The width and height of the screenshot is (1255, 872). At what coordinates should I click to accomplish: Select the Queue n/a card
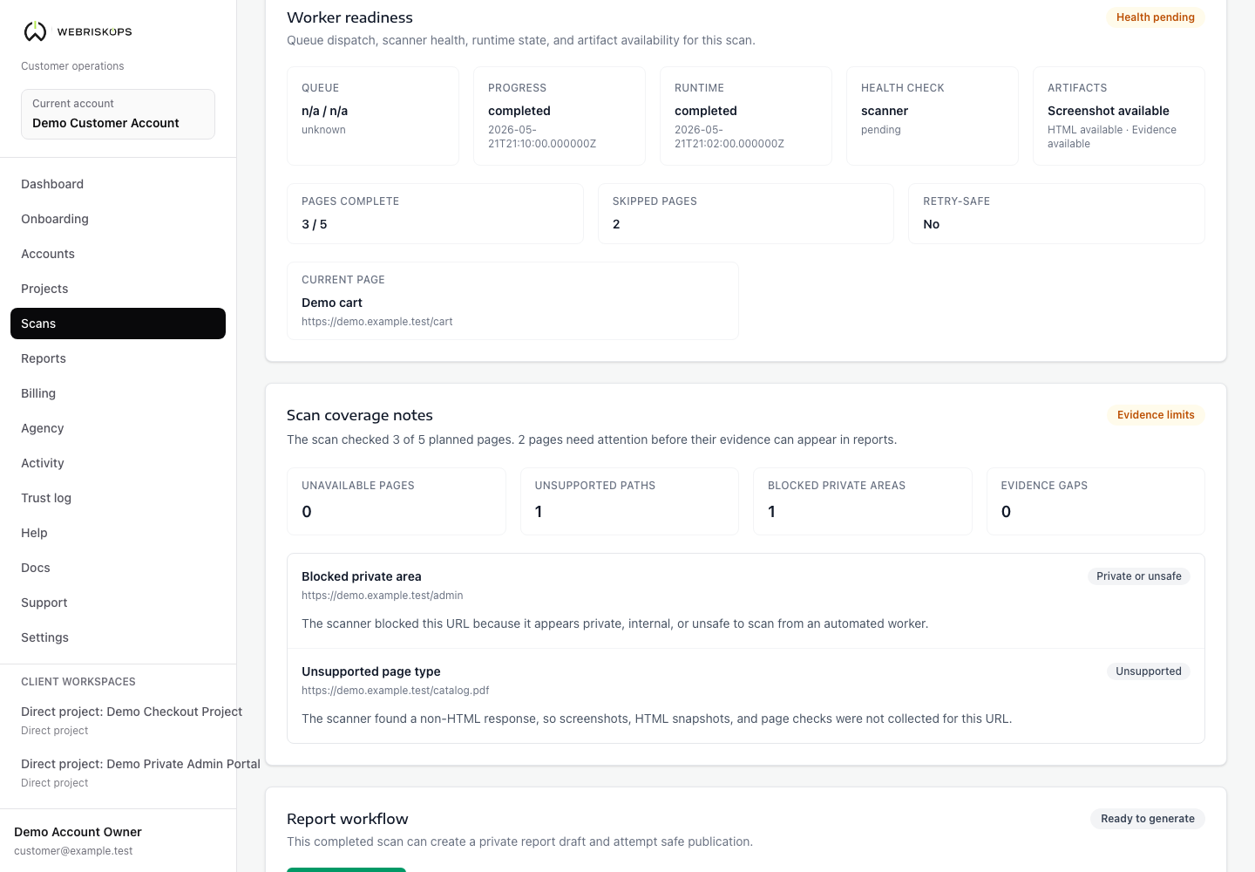click(373, 116)
